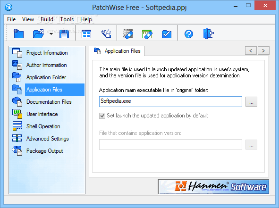Open the Hanmen Software banner link
The height and width of the screenshot is (208, 279).
[x=213, y=186]
